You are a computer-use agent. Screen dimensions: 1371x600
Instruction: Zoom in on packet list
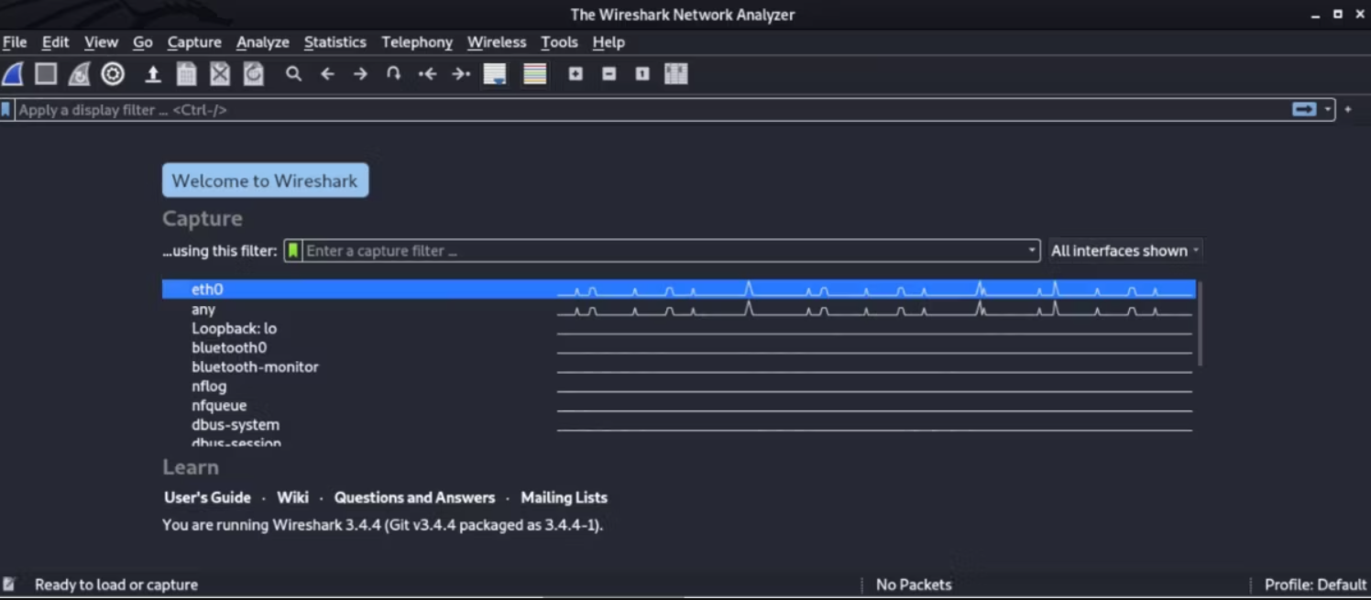(x=576, y=74)
